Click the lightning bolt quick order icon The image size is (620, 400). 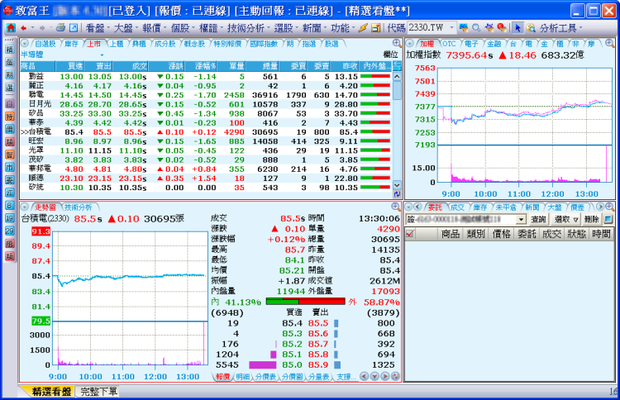pyautogui.click(x=363, y=27)
